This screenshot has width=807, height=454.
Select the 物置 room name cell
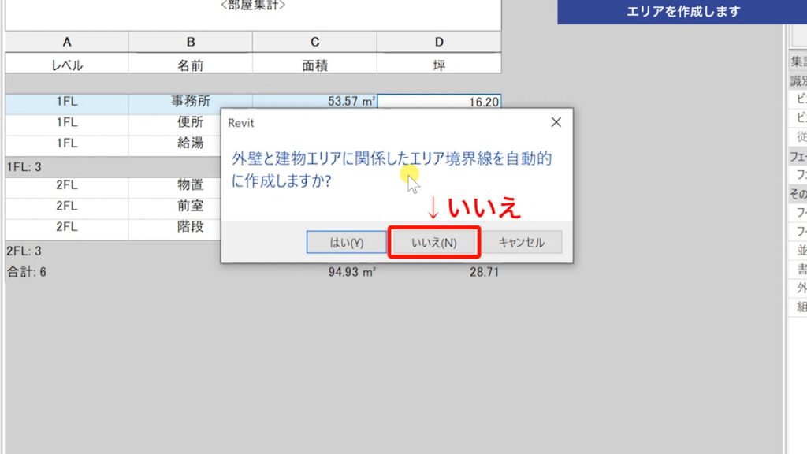(190, 186)
